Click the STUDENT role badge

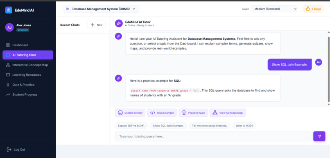pos(23,30)
